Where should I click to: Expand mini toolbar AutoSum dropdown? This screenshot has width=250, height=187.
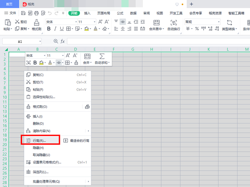click(x=109, y=63)
